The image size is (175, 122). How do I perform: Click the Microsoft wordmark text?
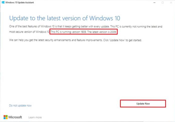[16, 117]
